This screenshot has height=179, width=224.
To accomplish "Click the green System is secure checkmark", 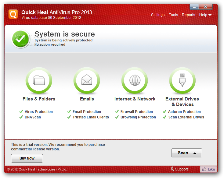I will click(x=21, y=39).
